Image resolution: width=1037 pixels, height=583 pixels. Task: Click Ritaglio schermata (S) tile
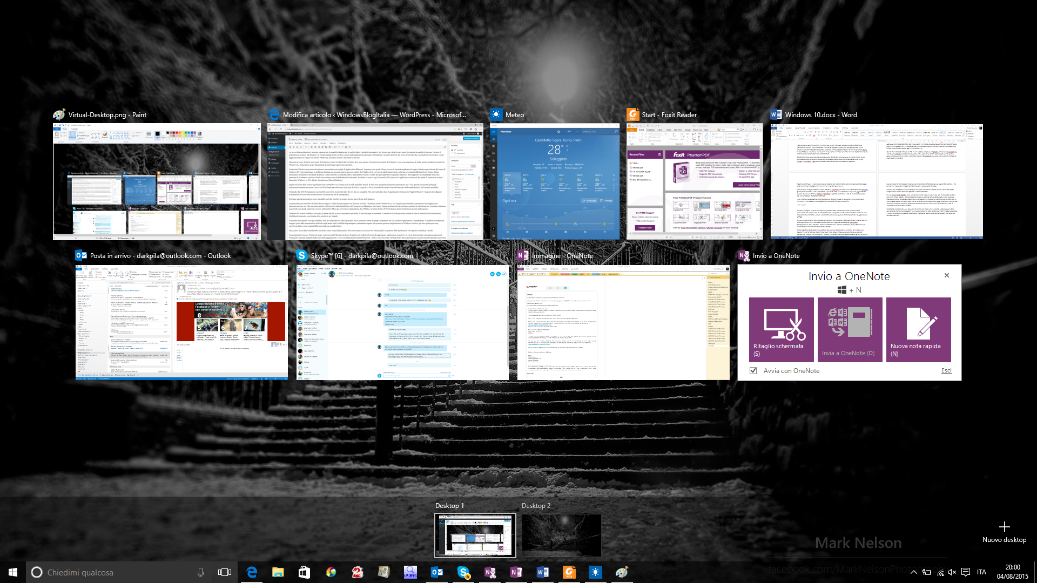click(781, 329)
